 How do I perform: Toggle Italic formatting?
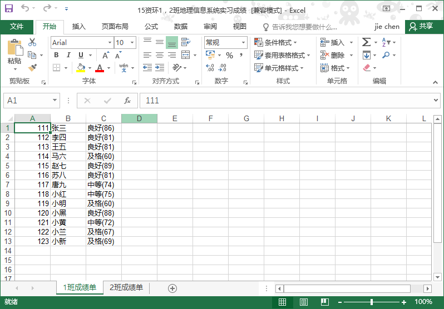[68, 55]
